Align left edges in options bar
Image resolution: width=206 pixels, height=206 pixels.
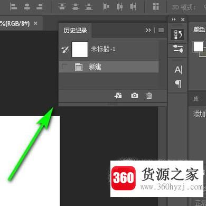click(13, 7)
